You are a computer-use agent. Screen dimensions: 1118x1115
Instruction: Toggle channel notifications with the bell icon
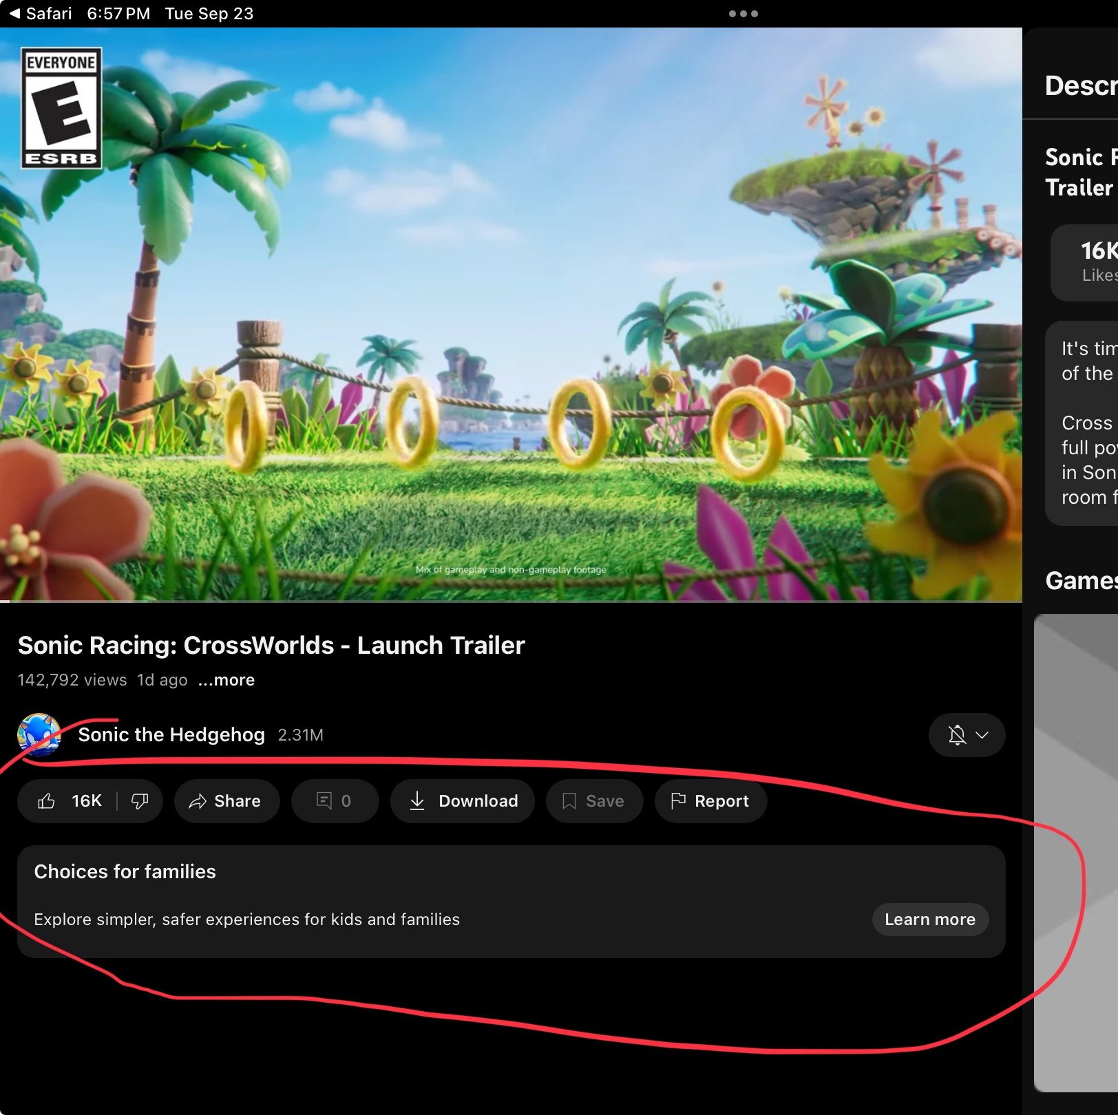(x=957, y=735)
